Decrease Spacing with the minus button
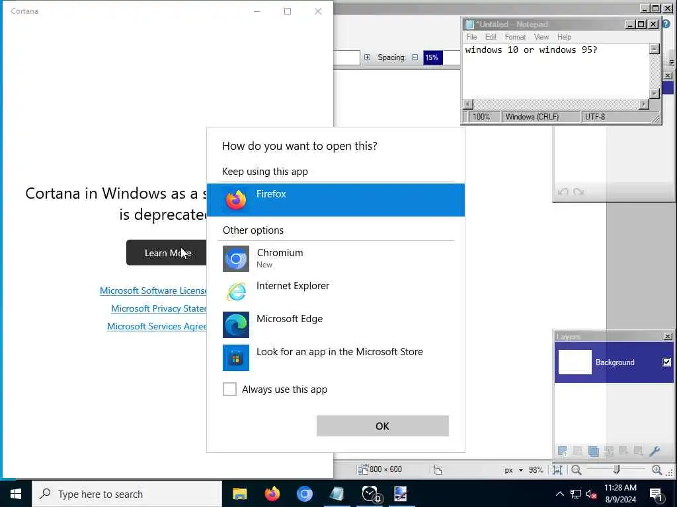Image resolution: width=677 pixels, height=507 pixels. pos(415,57)
